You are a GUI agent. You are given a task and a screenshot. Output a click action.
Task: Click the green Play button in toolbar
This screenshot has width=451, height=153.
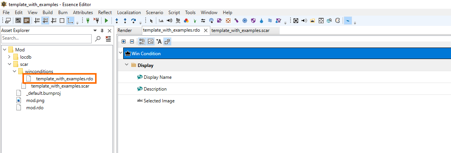coord(106,21)
